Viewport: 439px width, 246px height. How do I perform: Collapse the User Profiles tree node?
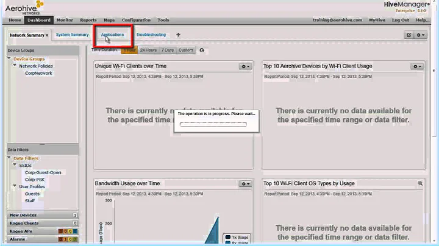[15, 186]
